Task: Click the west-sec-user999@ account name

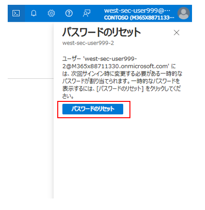Action: (137, 11)
